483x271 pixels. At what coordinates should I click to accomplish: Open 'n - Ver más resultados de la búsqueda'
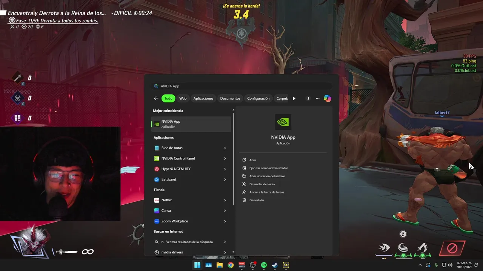tap(187, 242)
